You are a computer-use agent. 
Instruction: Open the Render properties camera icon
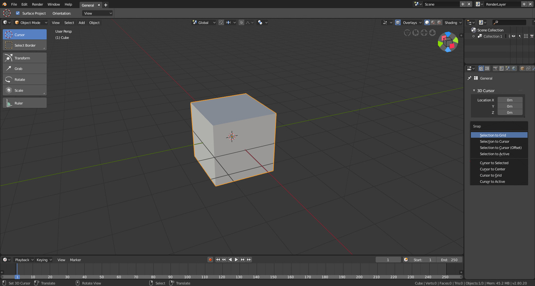tap(495, 68)
